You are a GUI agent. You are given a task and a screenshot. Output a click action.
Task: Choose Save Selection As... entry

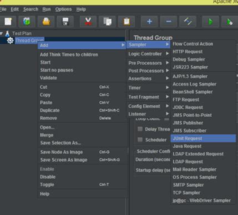click(x=82, y=143)
